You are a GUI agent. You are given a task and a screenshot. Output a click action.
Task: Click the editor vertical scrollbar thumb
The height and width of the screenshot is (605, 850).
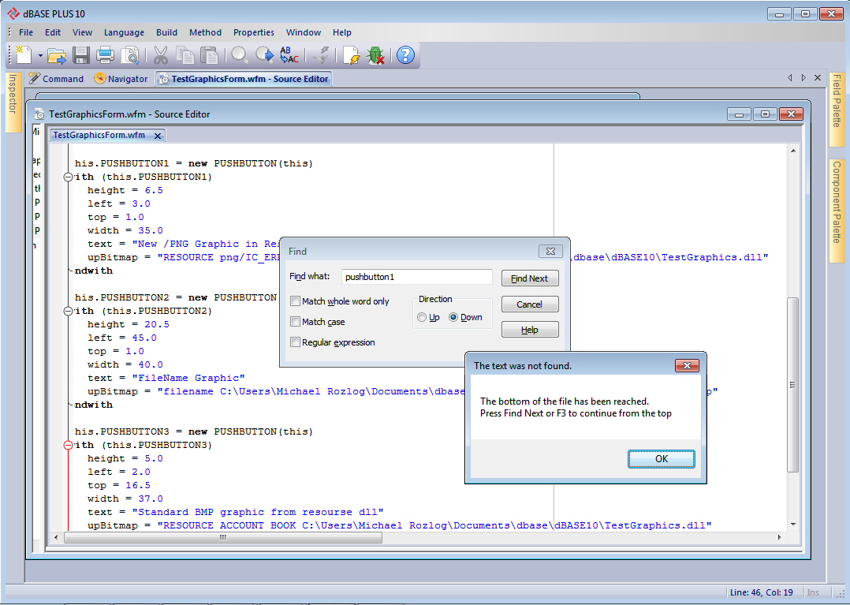tap(792, 385)
